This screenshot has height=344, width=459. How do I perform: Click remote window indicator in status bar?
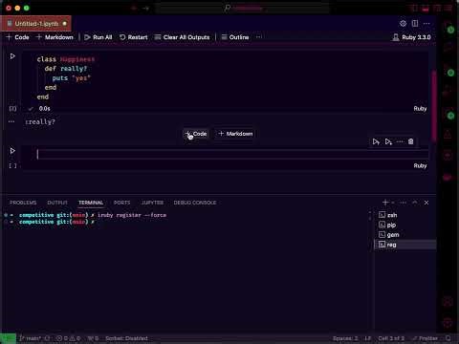(8, 338)
